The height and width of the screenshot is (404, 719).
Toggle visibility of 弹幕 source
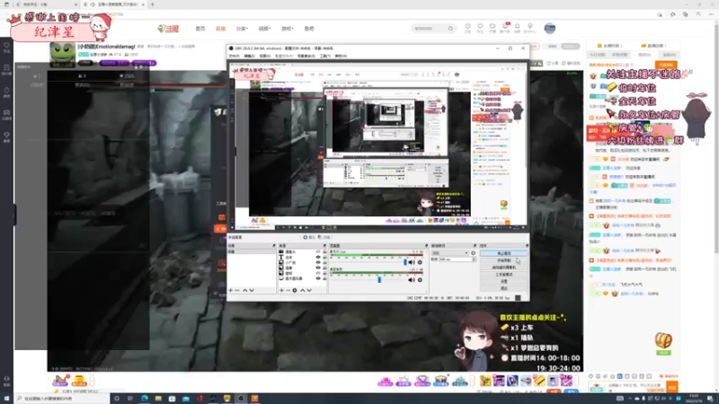[x=318, y=268]
